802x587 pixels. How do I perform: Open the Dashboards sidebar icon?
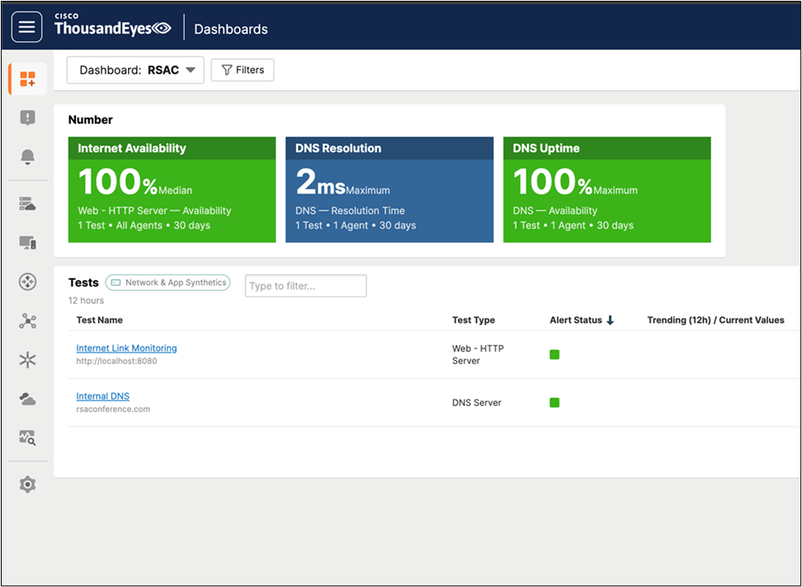[x=27, y=78]
